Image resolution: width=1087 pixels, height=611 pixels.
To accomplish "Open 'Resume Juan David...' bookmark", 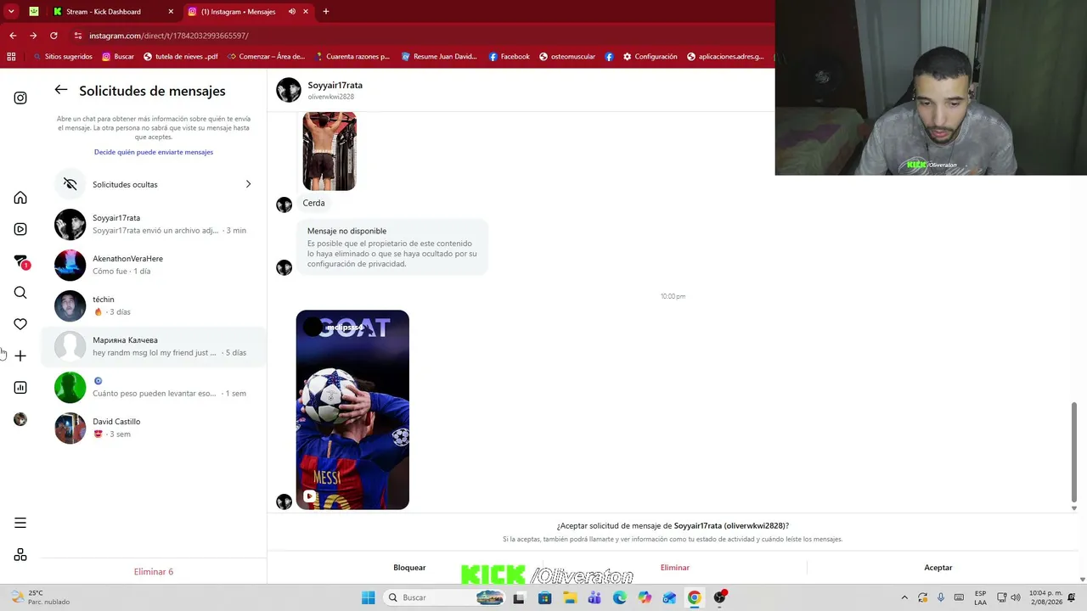I will point(439,57).
